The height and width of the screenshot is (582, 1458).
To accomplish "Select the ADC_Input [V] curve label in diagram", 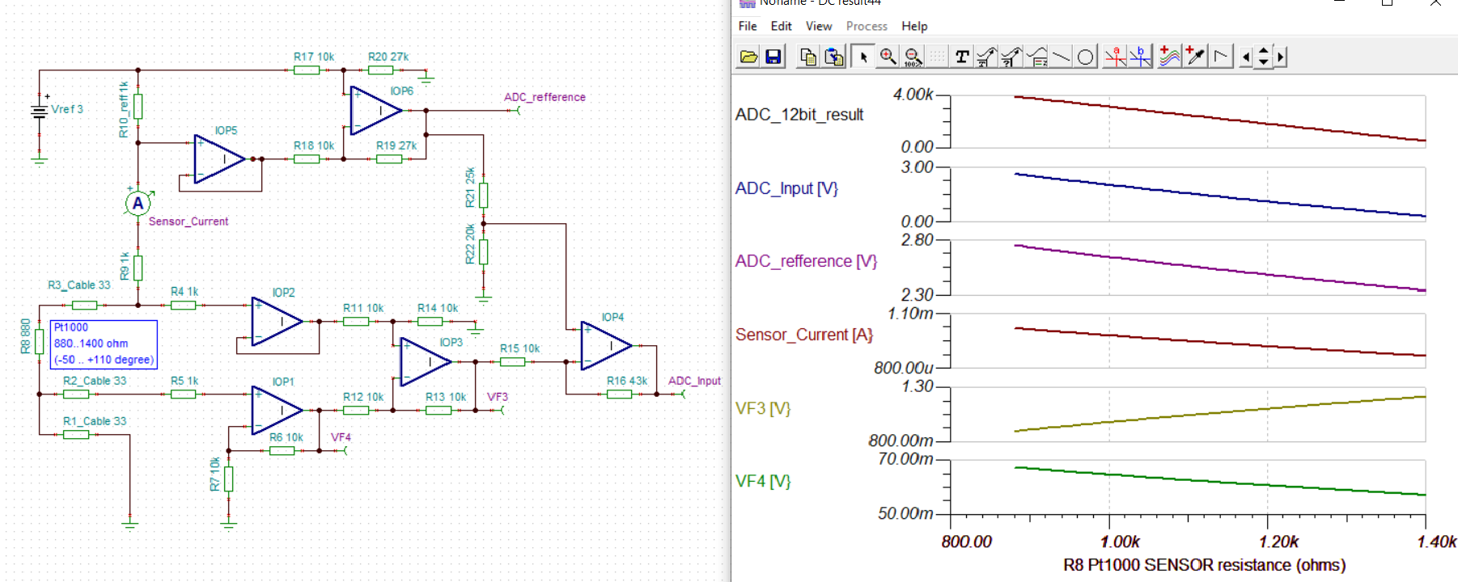I will pyautogui.click(x=786, y=188).
